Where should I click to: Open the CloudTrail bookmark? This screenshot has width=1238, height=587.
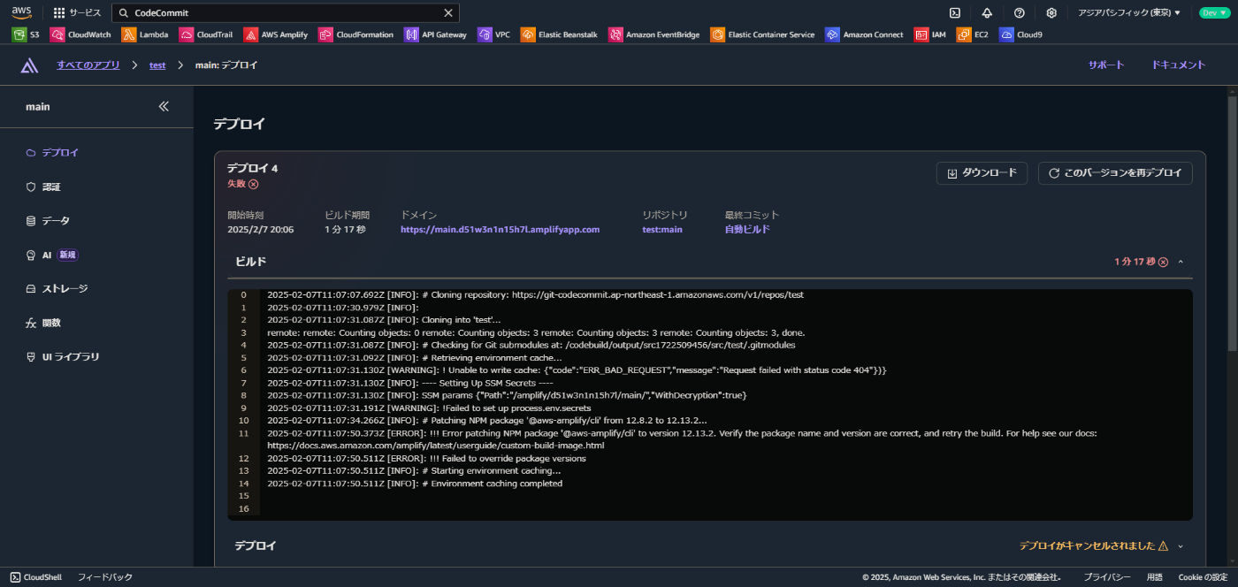[206, 34]
